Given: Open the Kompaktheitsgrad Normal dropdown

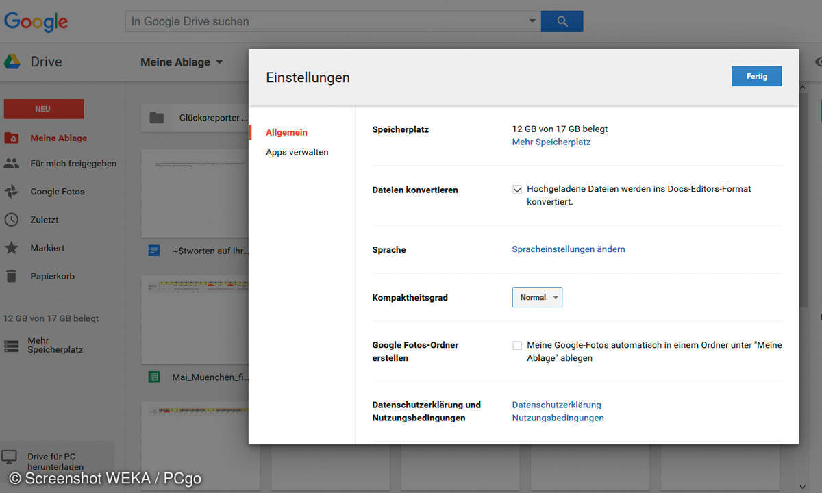Looking at the screenshot, I should [x=537, y=297].
